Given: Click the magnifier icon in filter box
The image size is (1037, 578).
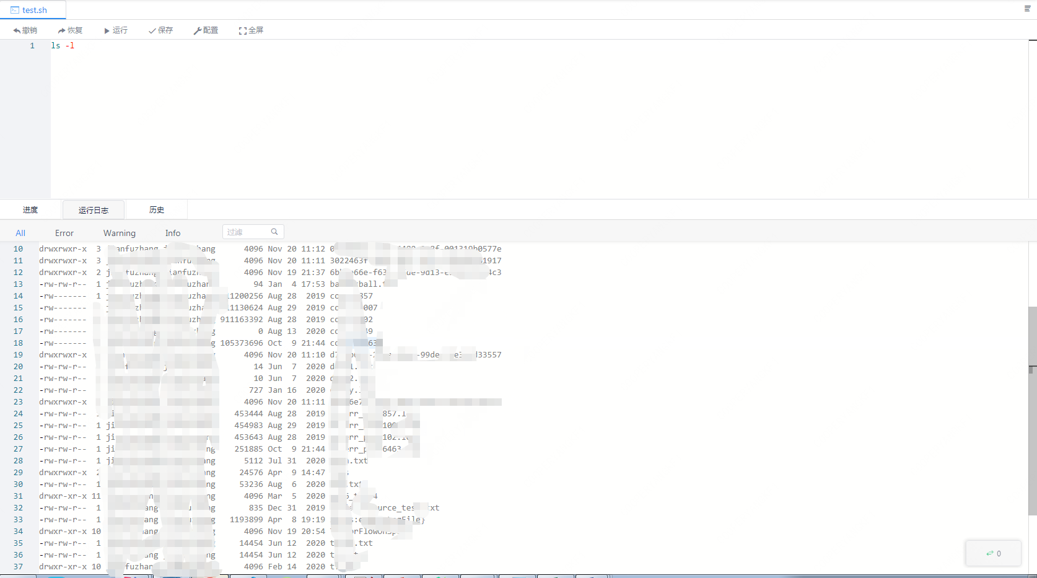Looking at the screenshot, I should tap(274, 232).
